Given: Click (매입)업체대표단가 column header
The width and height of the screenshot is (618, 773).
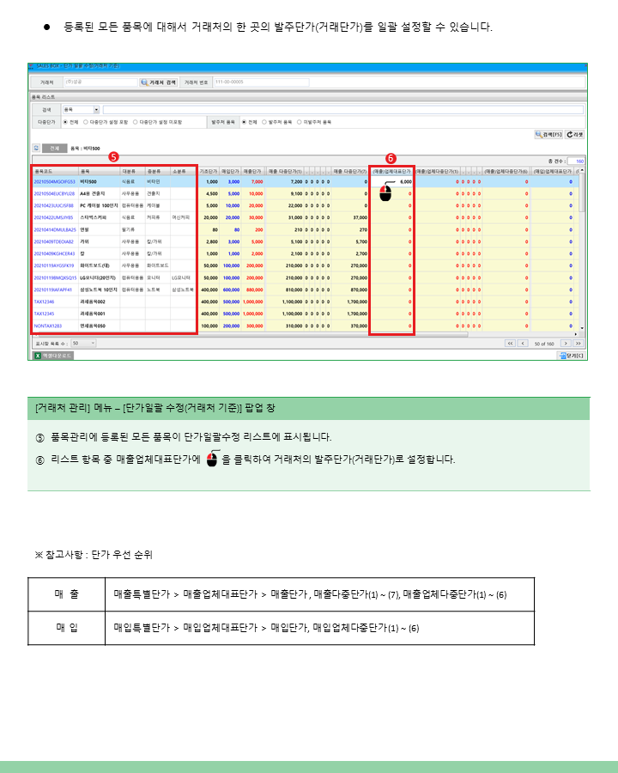Looking at the screenshot, I should coord(553,171).
